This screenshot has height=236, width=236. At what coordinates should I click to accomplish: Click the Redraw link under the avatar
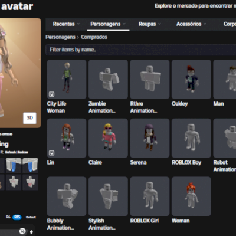point(23,152)
